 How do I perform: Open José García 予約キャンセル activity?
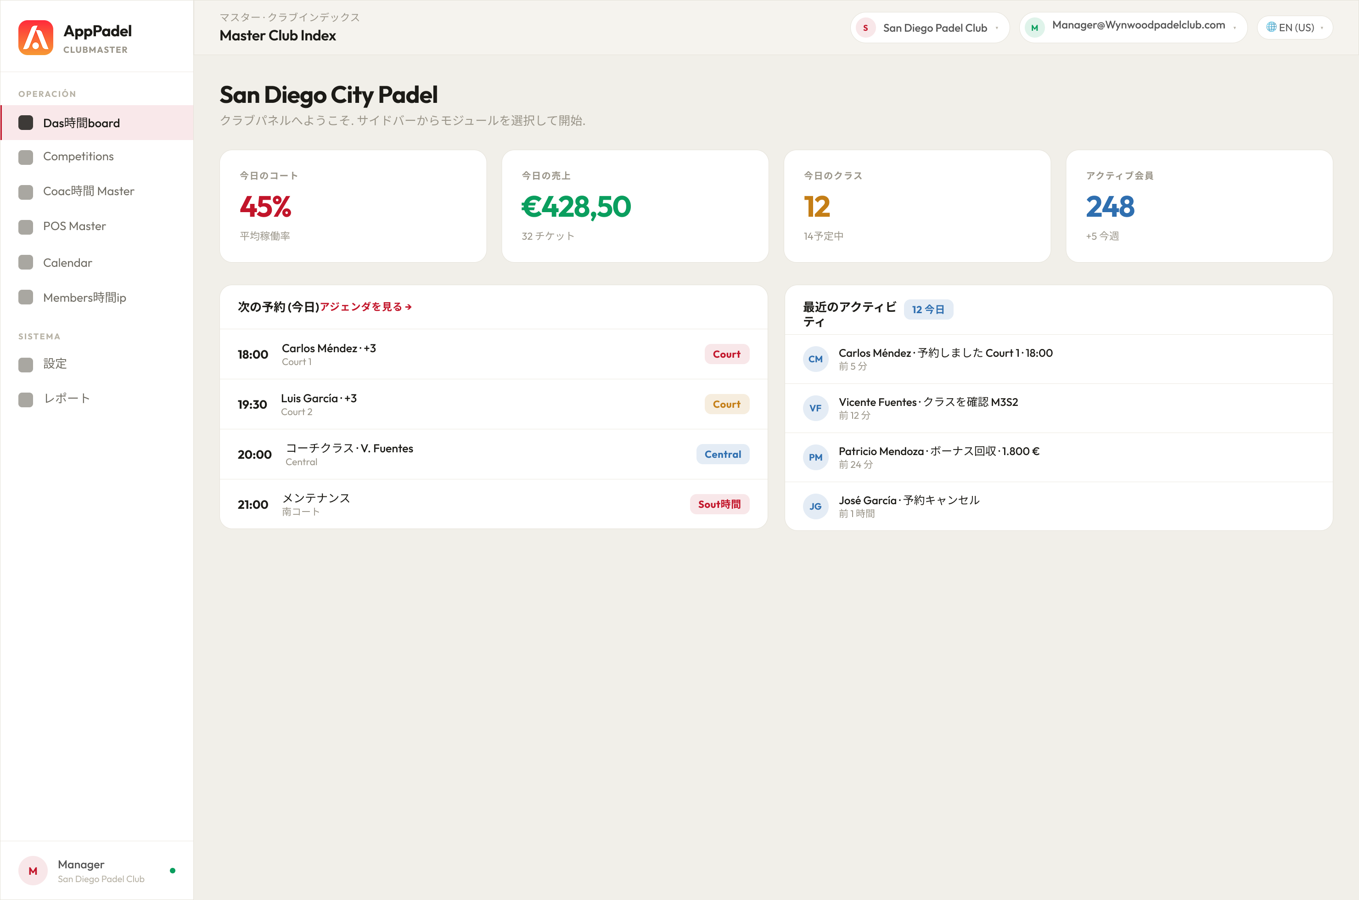(x=1058, y=507)
